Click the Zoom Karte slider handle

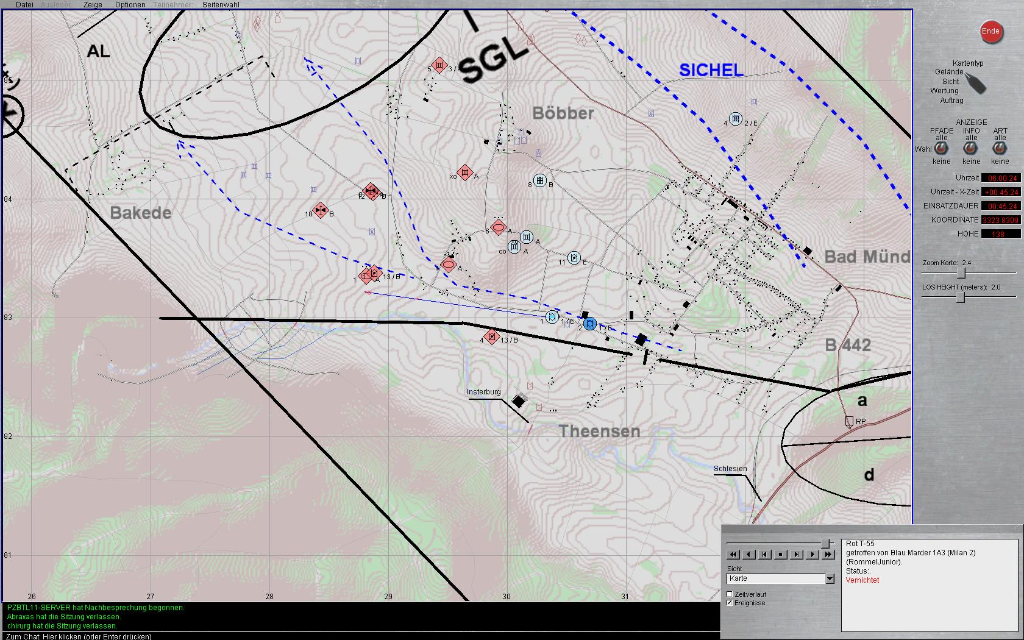coord(961,272)
